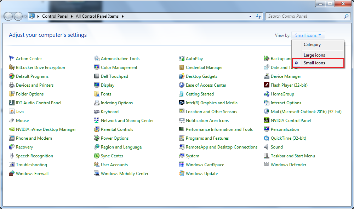Expand arrow after Control Panel breadcrumb
Screen dimensions: 354x209
[72, 16]
